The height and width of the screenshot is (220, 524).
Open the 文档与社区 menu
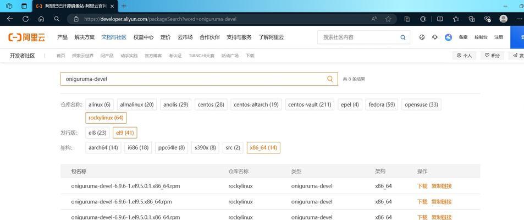click(114, 37)
